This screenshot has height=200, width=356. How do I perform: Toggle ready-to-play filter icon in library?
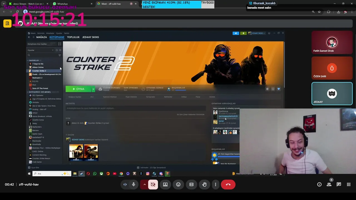(x=60, y=50)
